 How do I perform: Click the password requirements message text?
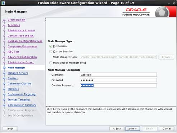[x=109, y=111]
